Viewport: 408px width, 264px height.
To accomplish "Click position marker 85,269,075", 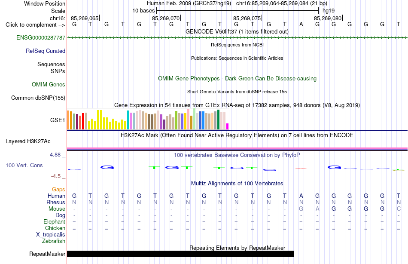I will coord(247,18).
